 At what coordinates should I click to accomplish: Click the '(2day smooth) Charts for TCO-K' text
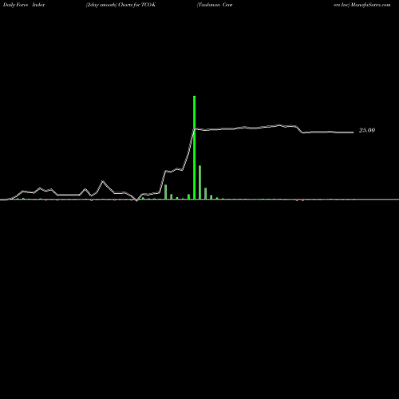[x=120, y=5]
